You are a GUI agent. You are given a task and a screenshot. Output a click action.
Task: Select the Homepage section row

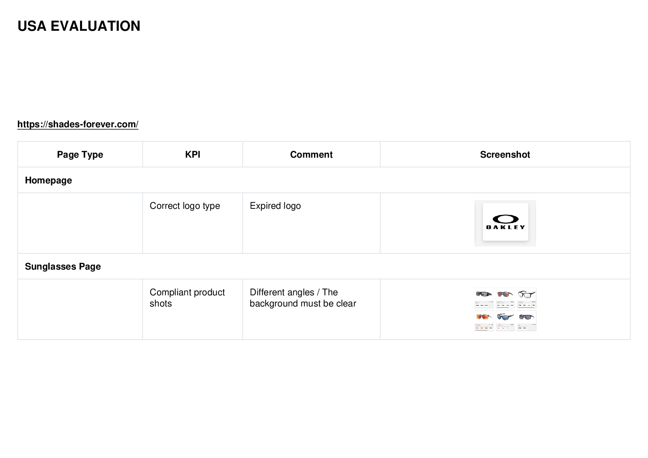click(x=324, y=180)
